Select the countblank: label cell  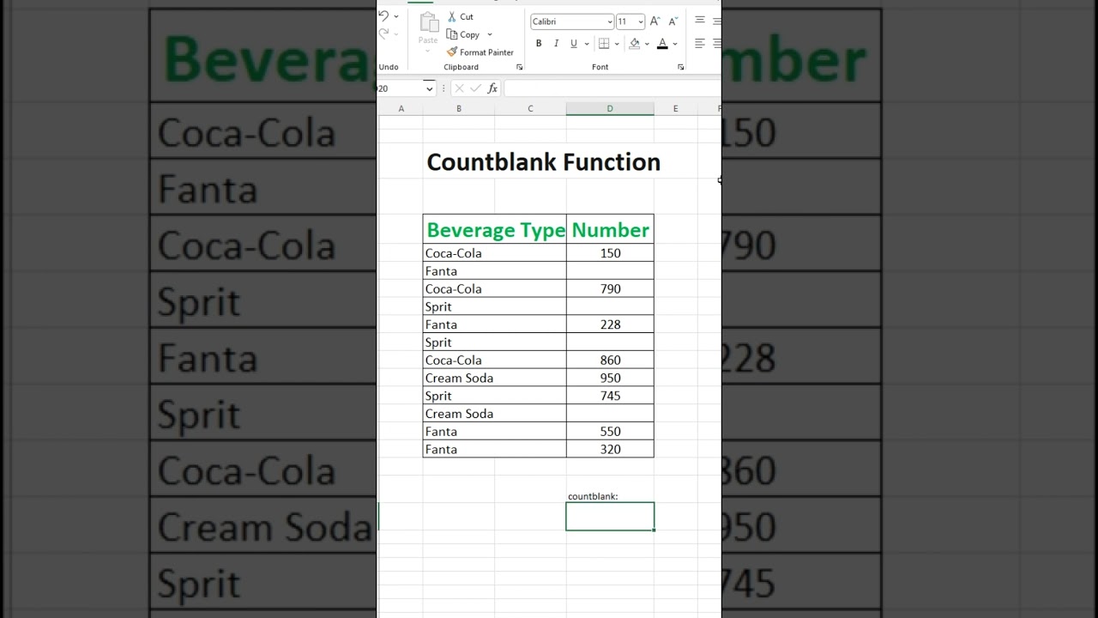[x=610, y=496]
